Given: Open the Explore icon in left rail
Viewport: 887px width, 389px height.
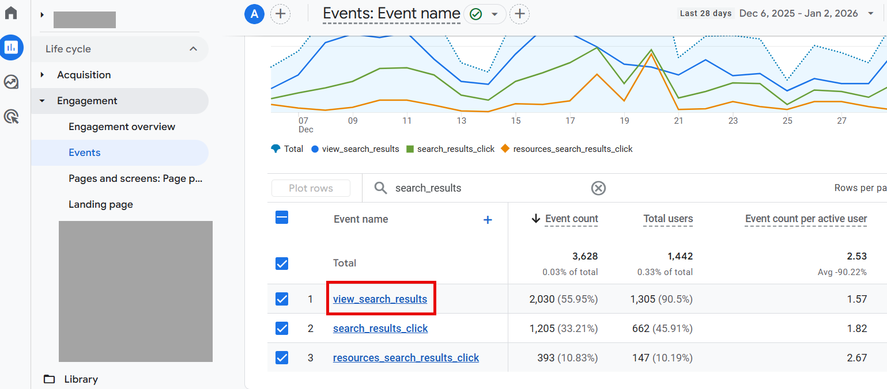Looking at the screenshot, I should coord(11,82).
